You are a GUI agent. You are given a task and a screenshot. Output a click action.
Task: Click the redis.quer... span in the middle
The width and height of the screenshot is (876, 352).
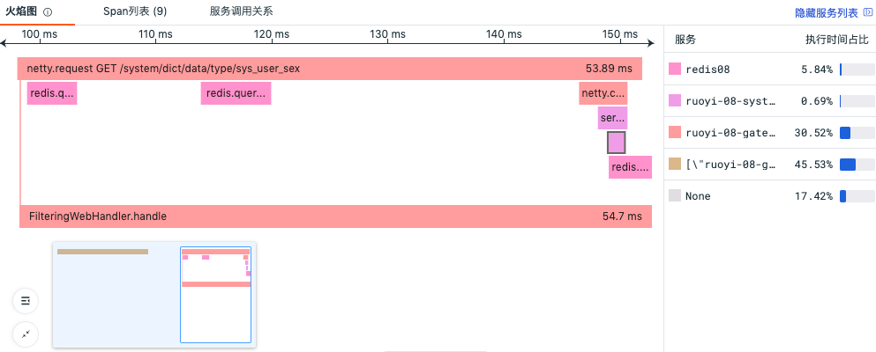click(x=236, y=93)
